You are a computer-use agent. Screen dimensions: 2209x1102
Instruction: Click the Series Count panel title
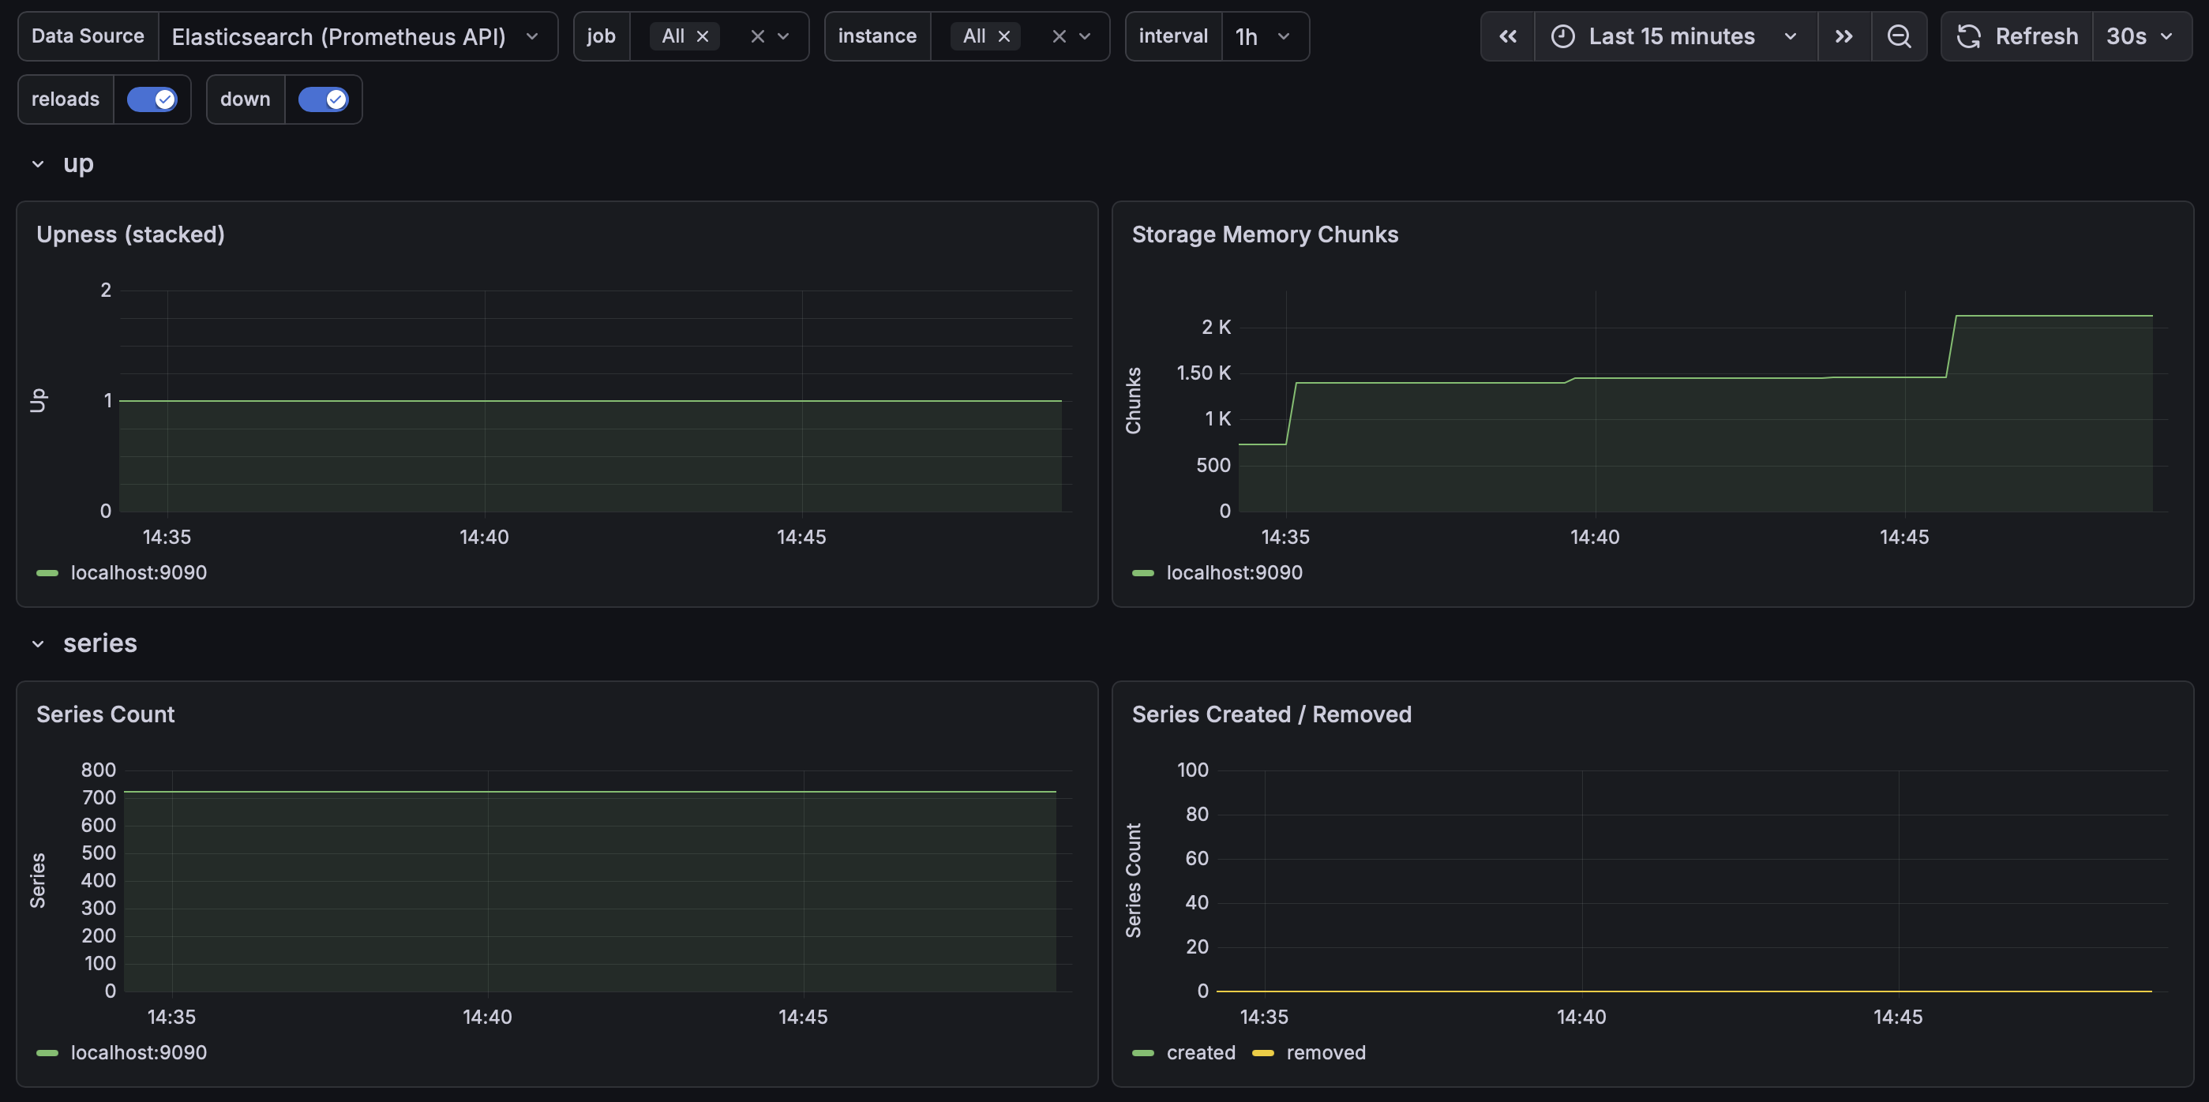(x=106, y=714)
